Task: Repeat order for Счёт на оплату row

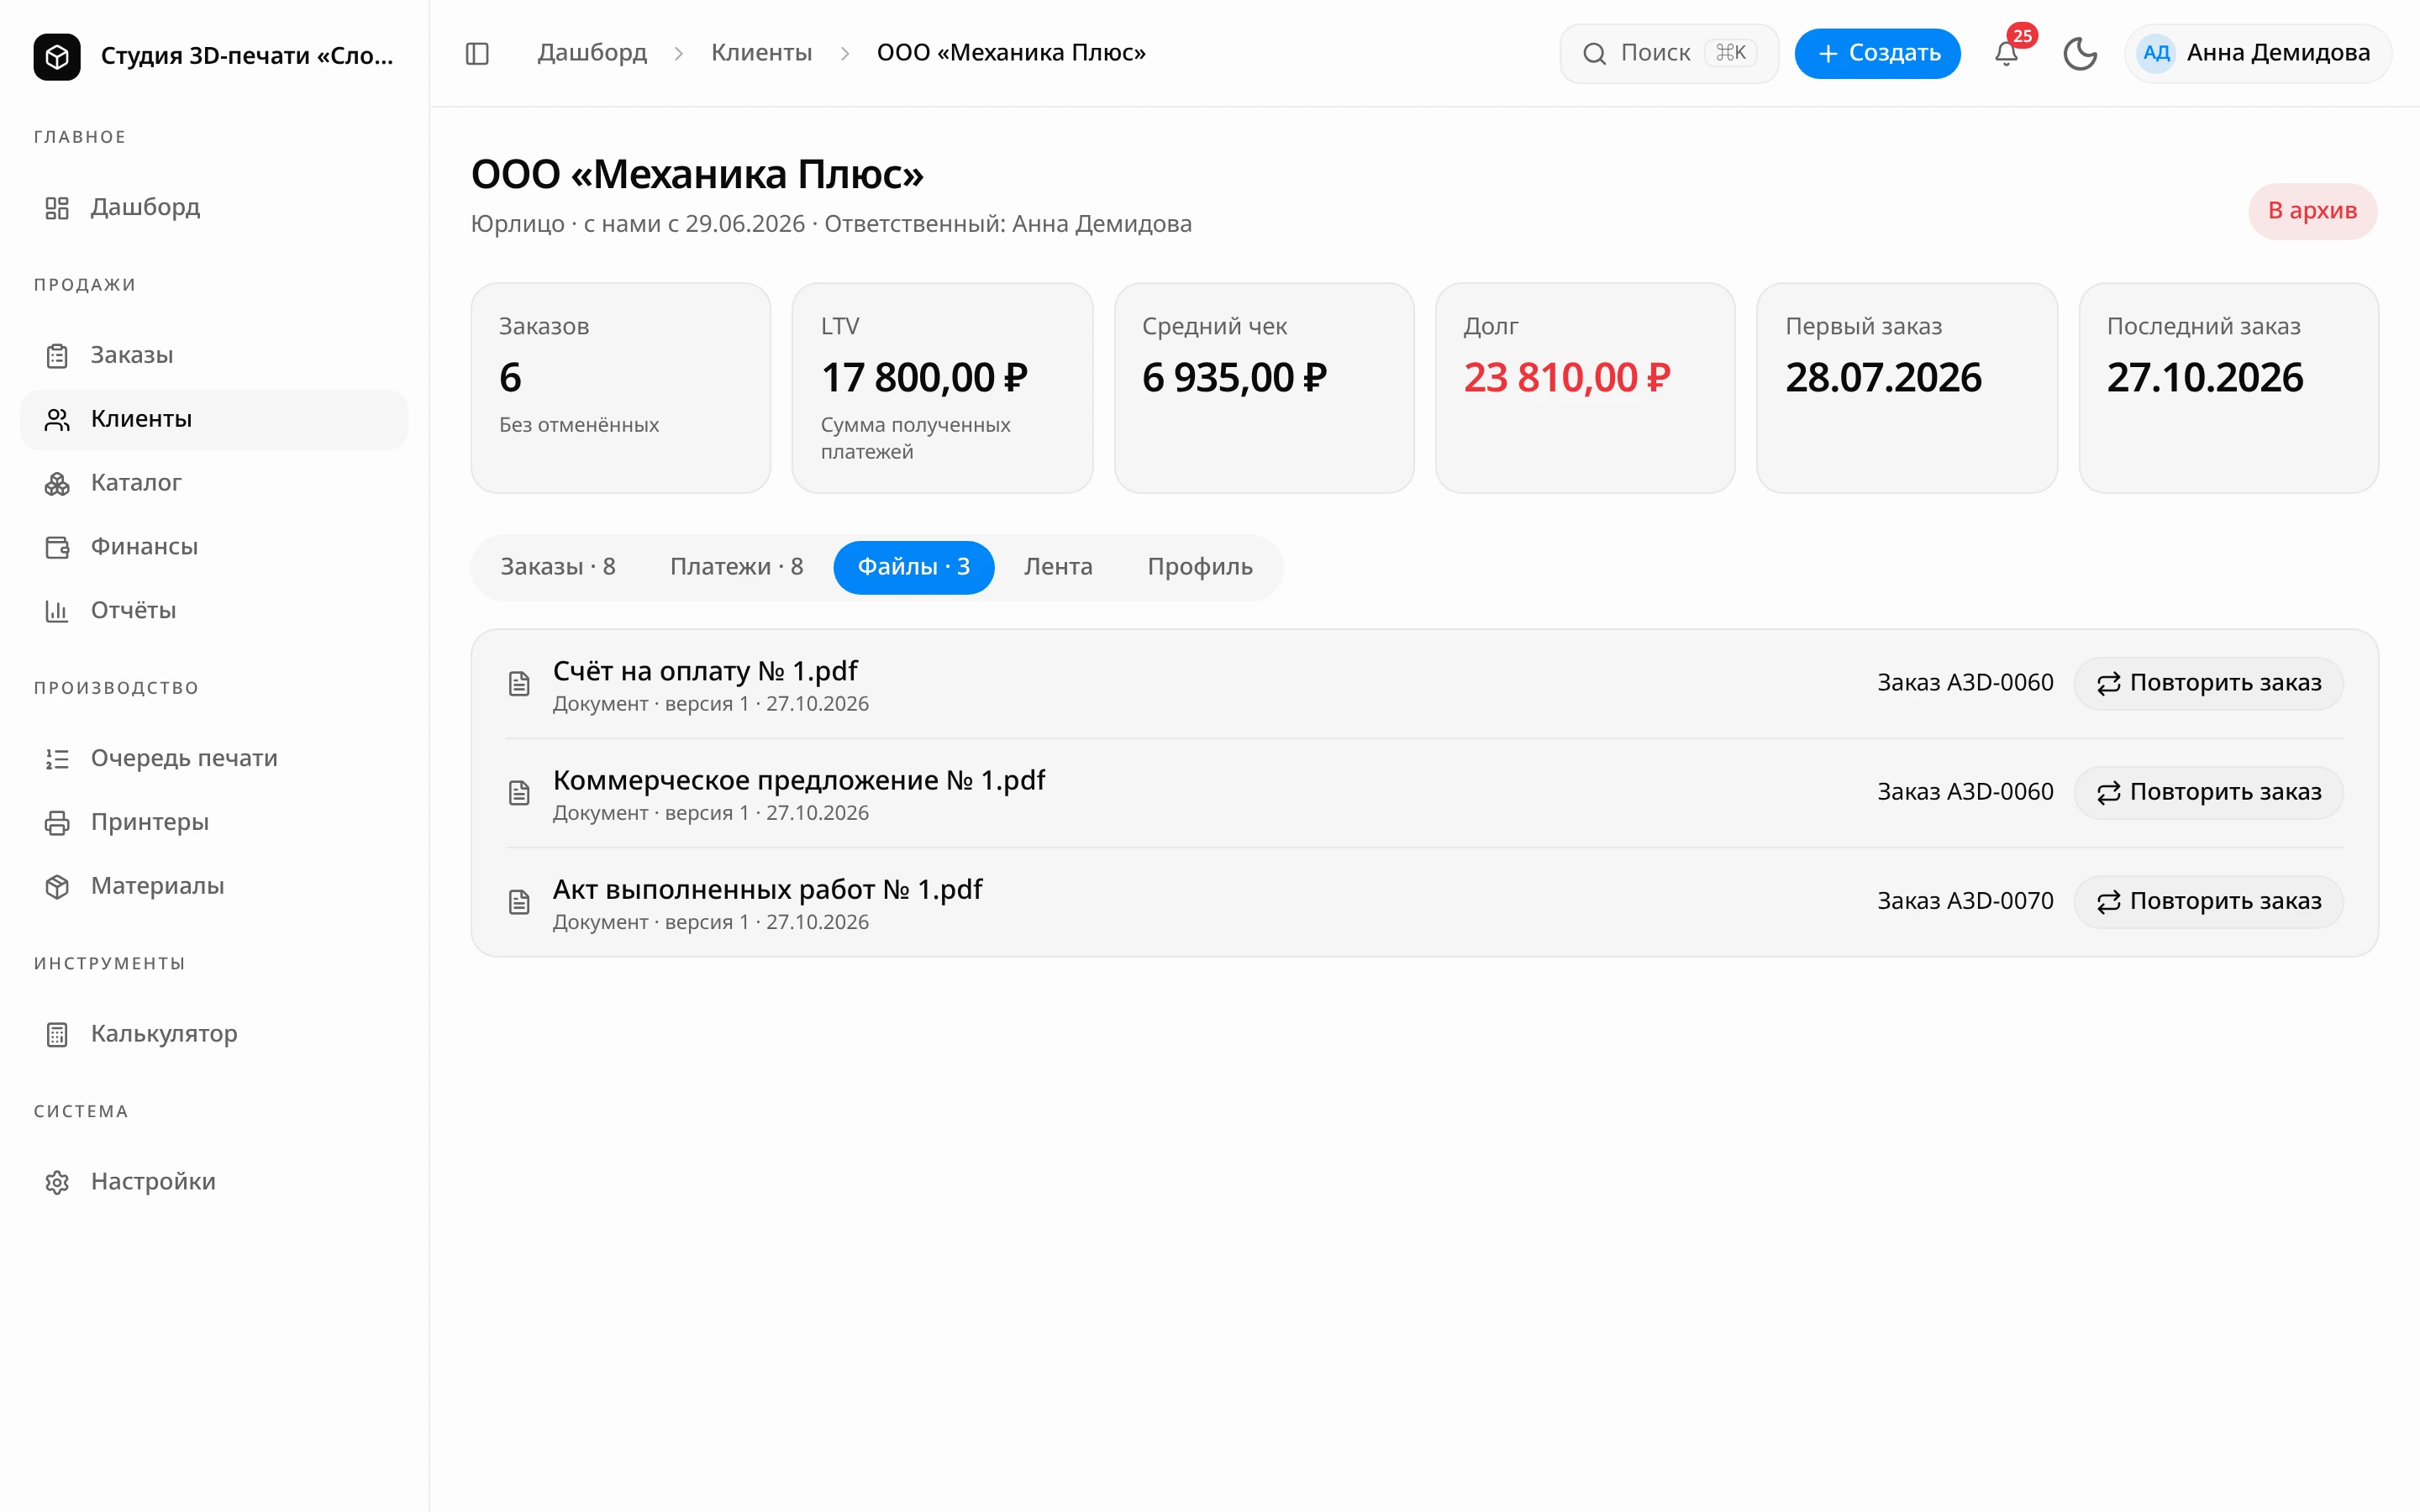Action: click(2208, 684)
